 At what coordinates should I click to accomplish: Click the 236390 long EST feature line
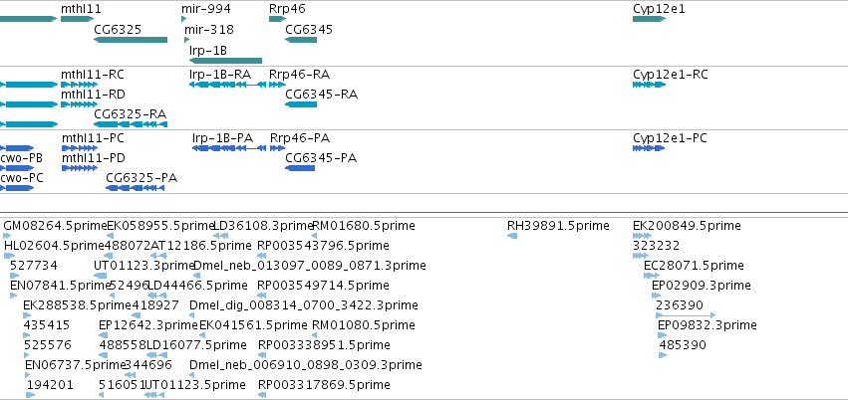tap(686, 315)
